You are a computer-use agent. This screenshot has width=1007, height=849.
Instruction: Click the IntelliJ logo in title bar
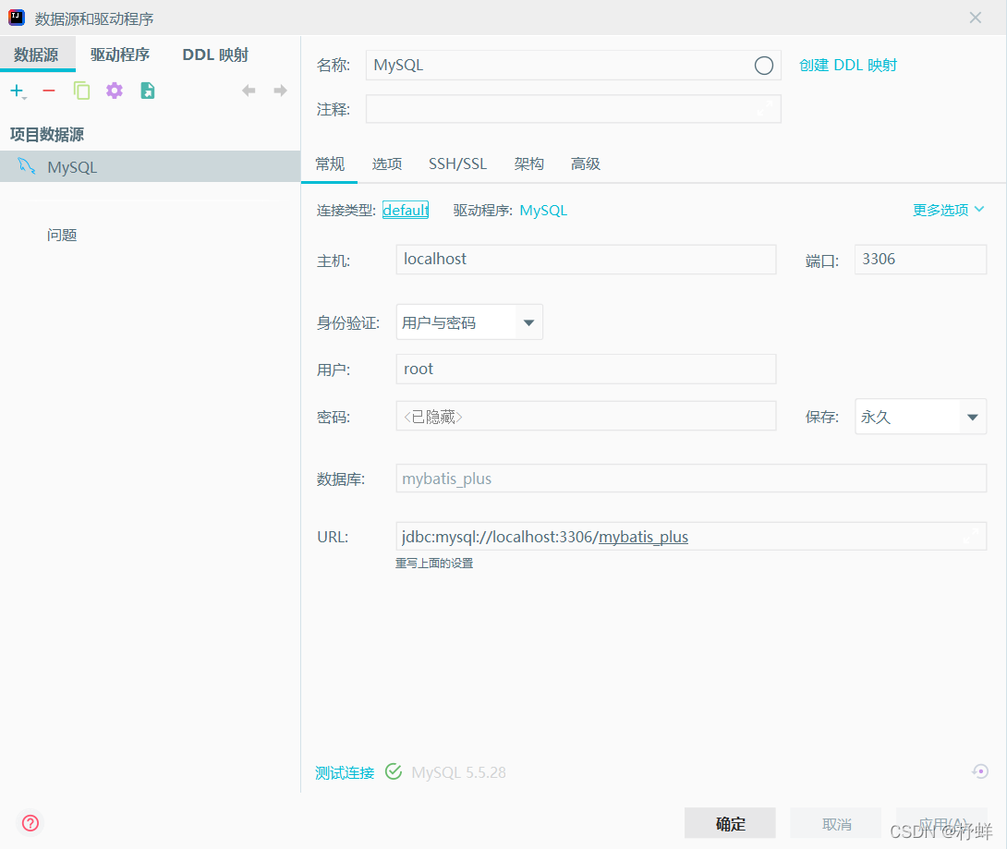tap(17, 18)
